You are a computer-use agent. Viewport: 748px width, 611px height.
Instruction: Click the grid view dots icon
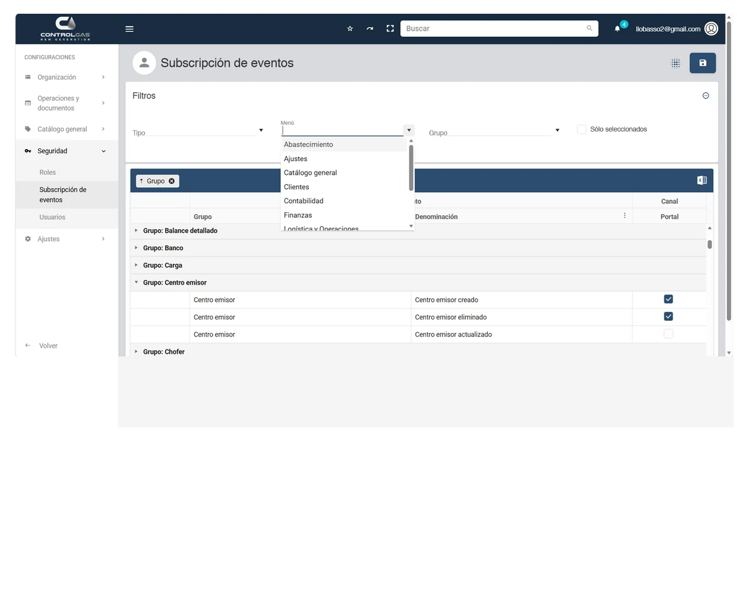(x=676, y=63)
